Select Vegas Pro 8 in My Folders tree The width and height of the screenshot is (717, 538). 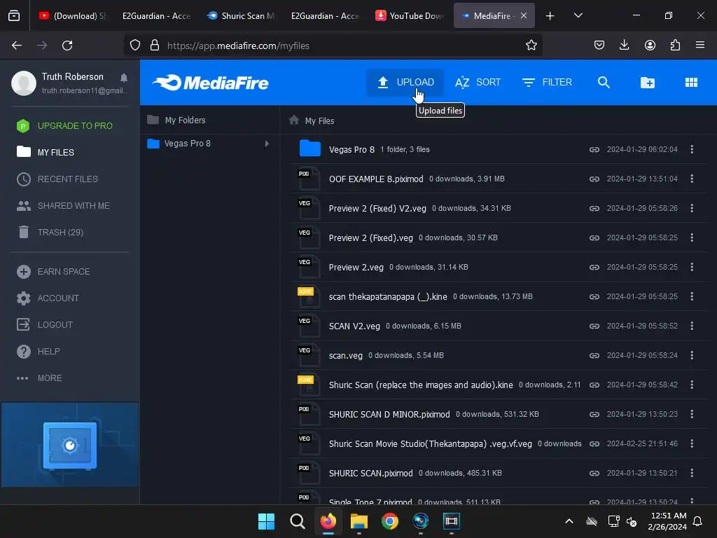click(188, 144)
